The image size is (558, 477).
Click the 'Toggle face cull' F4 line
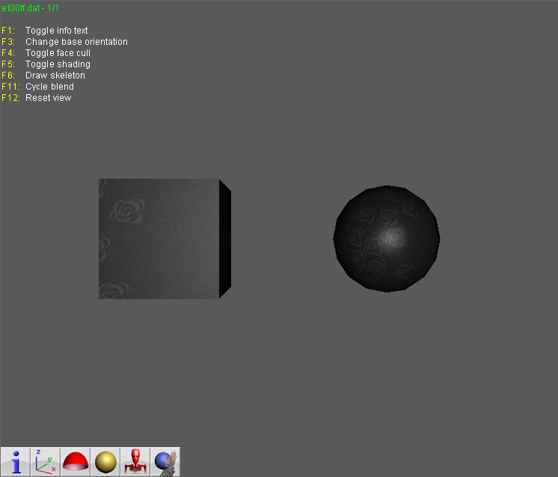[46, 53]
